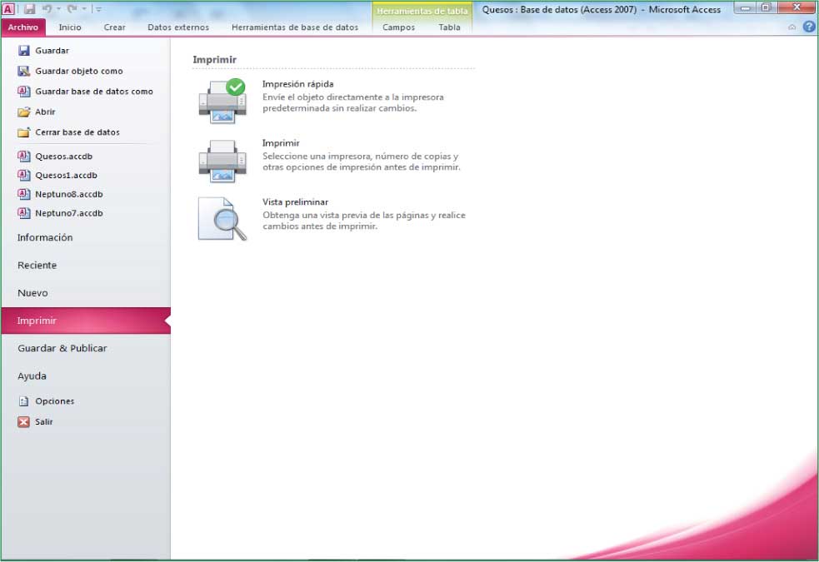Open the customize quick access toolbar dropdown

pyautogui.click(x=98, y=9)
